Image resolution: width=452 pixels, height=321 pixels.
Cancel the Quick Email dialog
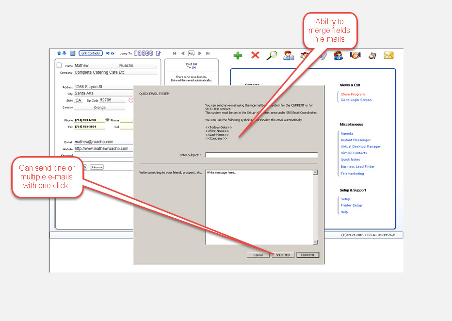coord(258,255)
